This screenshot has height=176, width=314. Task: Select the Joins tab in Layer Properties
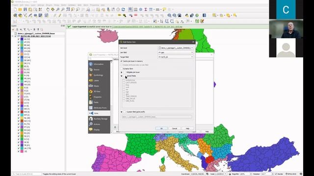click(99, 113)
